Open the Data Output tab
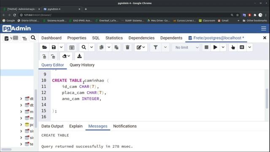Image resolution: width=270 pixels, height=152 pixels. (x=52, y=126)
